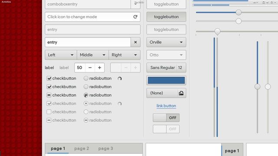The height and width of the screenshot is (156, 278).
Task: Click the topmost togglebutton
Action: click(166, 4)
